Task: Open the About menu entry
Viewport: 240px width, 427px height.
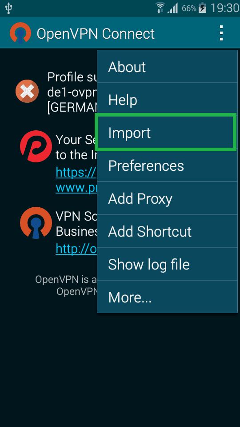Action: (x=168, y=67)
